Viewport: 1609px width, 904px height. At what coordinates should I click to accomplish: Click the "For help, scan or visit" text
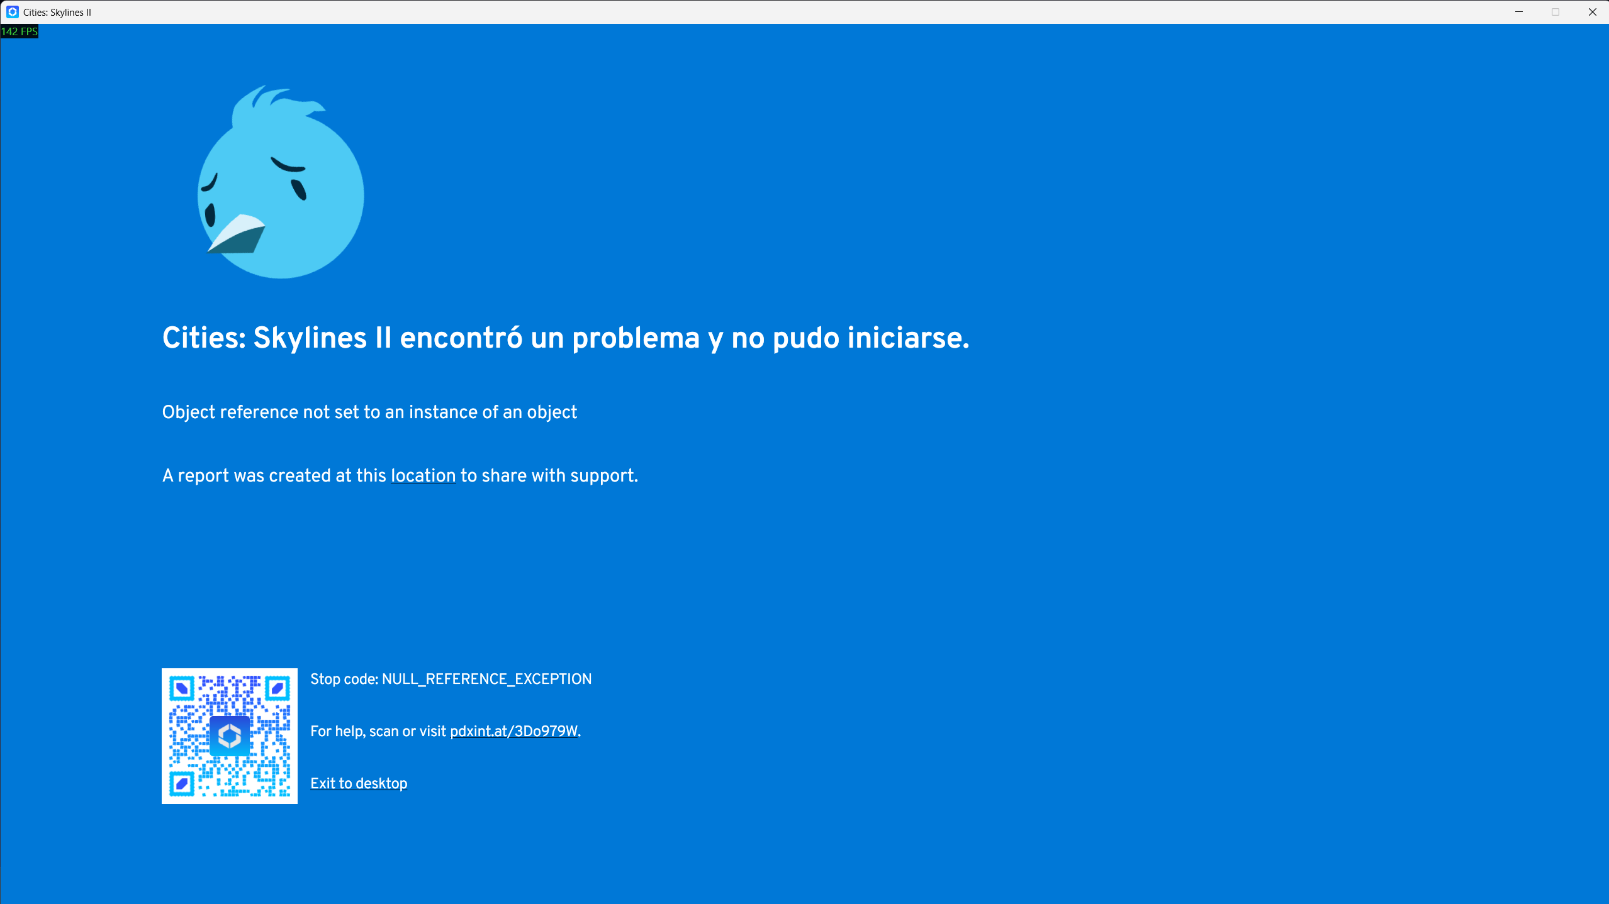point(378,731)
